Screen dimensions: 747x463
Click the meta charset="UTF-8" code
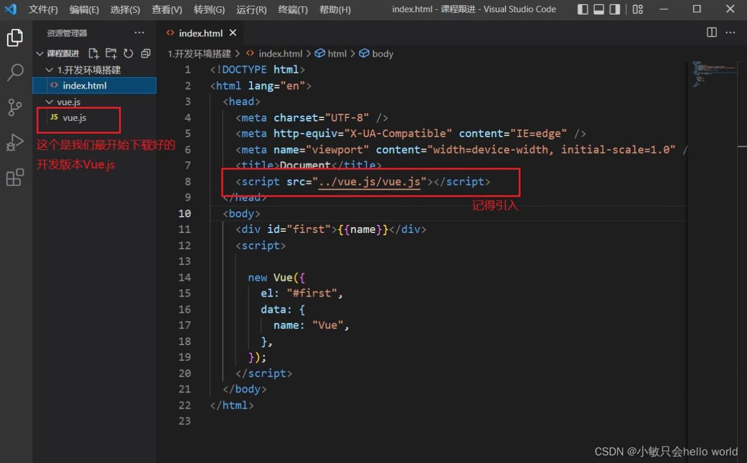[x=312, y=118]
